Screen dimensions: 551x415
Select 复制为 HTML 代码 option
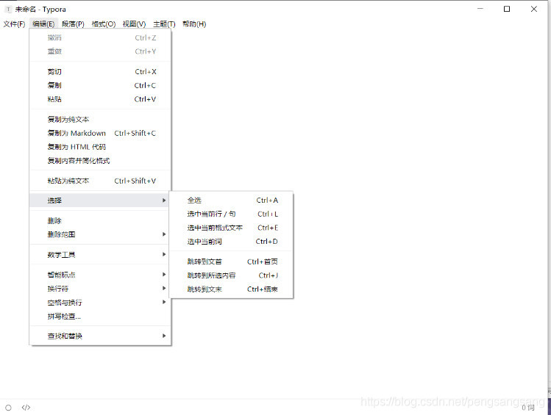coord(101,147)
